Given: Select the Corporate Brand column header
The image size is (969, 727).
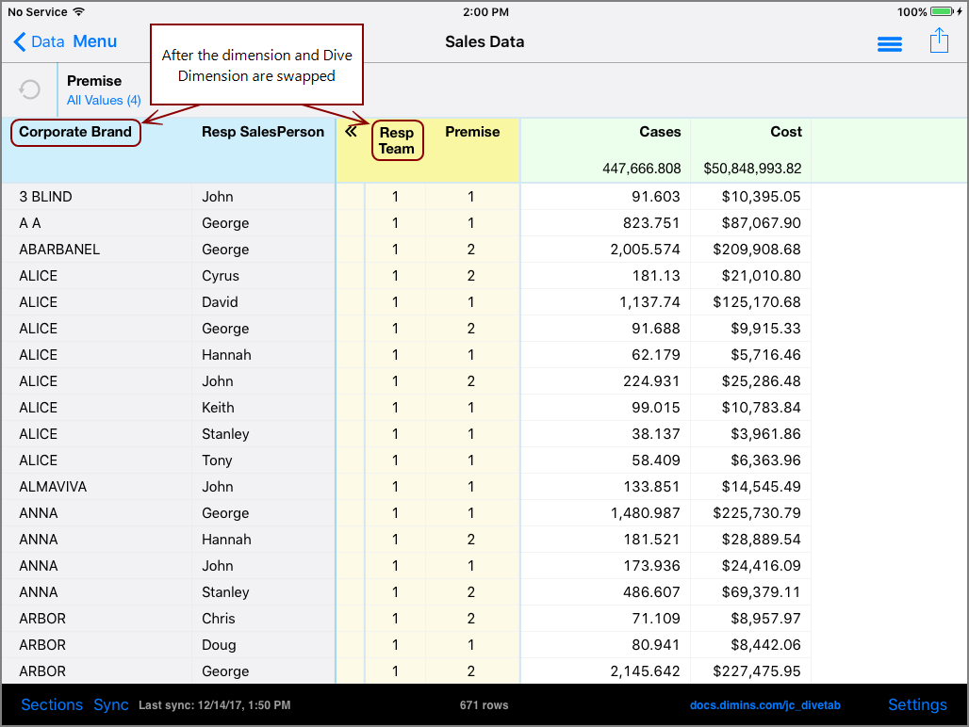Looking at the screenshot, I should [x=75, y=132].
